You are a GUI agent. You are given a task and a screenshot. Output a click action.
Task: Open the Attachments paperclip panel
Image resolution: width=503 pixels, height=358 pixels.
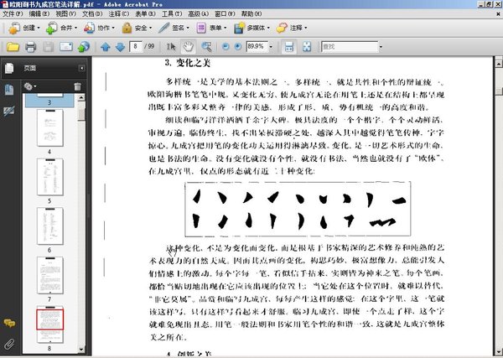click(9, 344)
